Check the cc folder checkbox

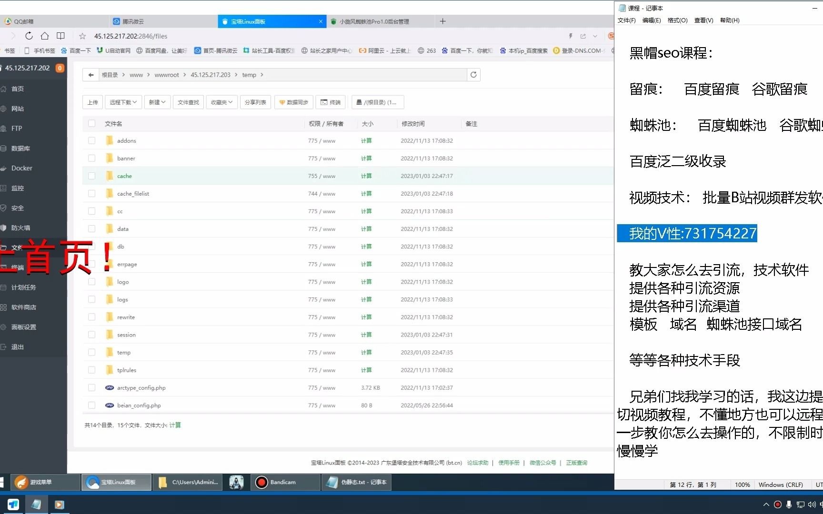click(x=91, y=211)
